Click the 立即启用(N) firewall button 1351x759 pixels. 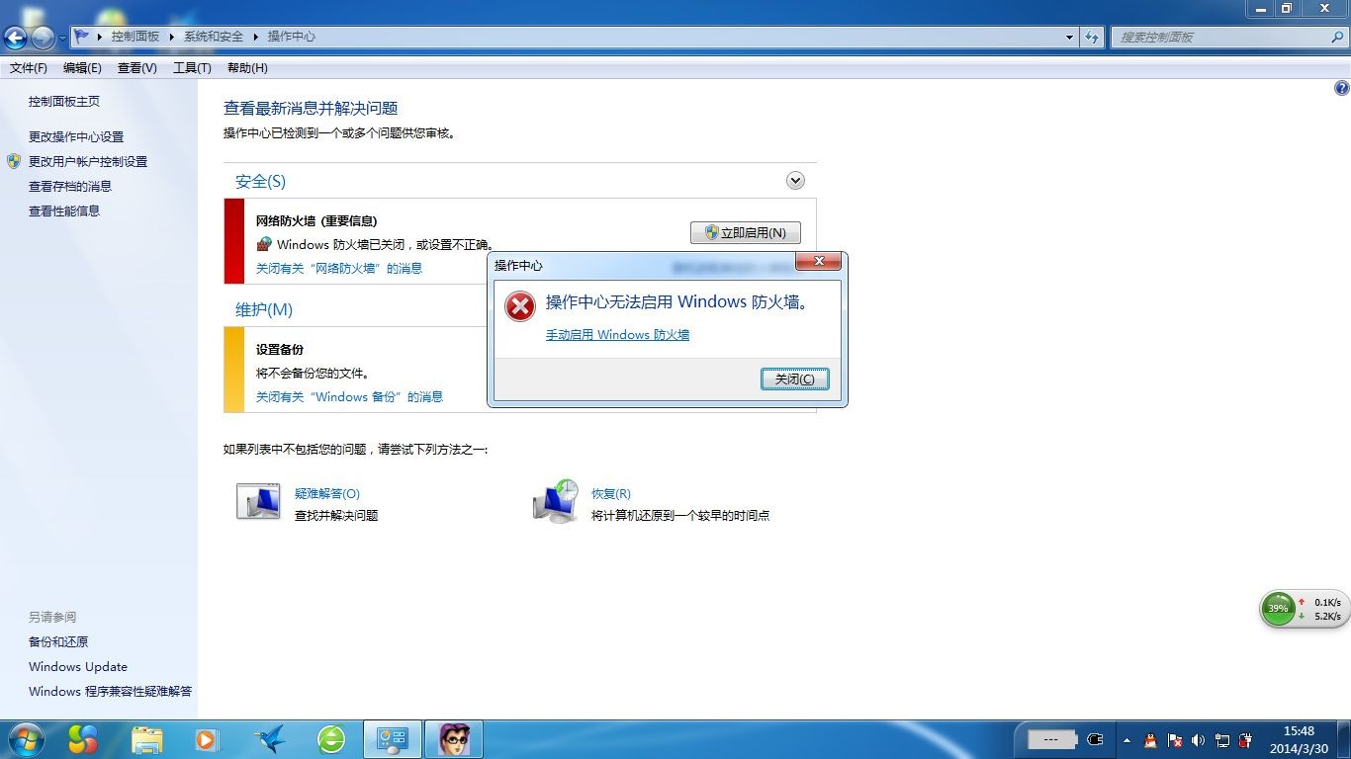point(745,232)
